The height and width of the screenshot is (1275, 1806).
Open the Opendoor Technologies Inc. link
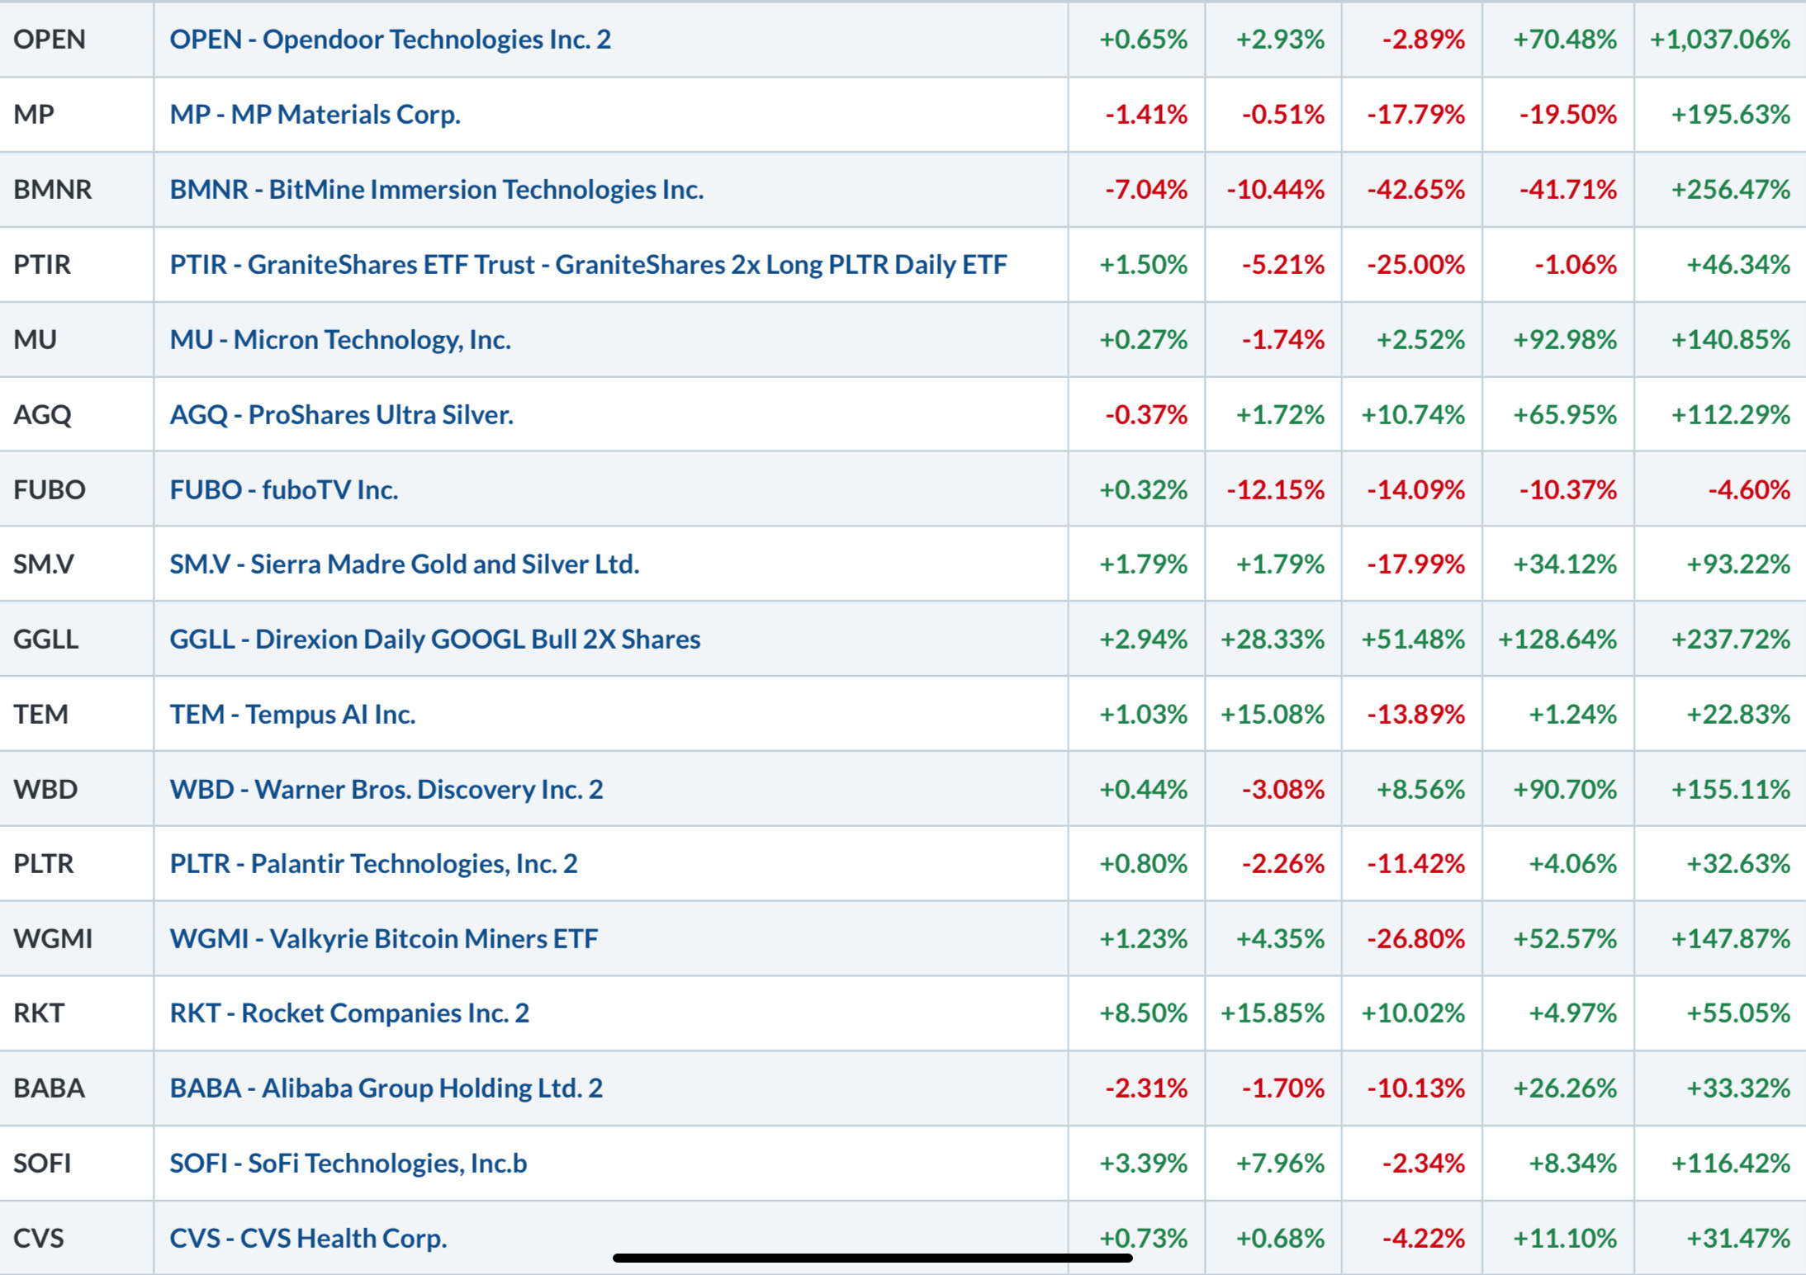(390, 39)
